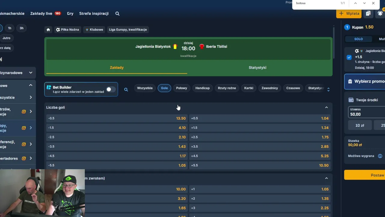Open the Liga Konferencji kwalifikacje row chevron
This screenshot has height=217, width=385.
click(31, 144)
